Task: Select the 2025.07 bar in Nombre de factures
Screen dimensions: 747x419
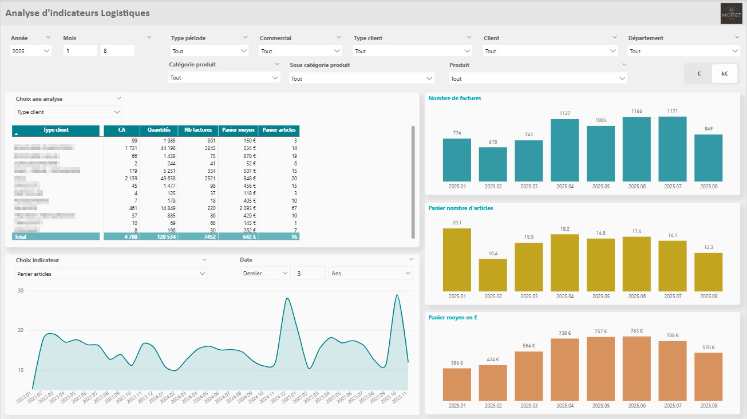Action: 673,149
